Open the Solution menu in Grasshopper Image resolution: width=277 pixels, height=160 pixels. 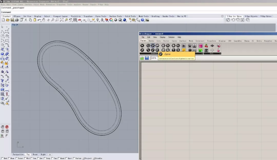click(171, 37)
